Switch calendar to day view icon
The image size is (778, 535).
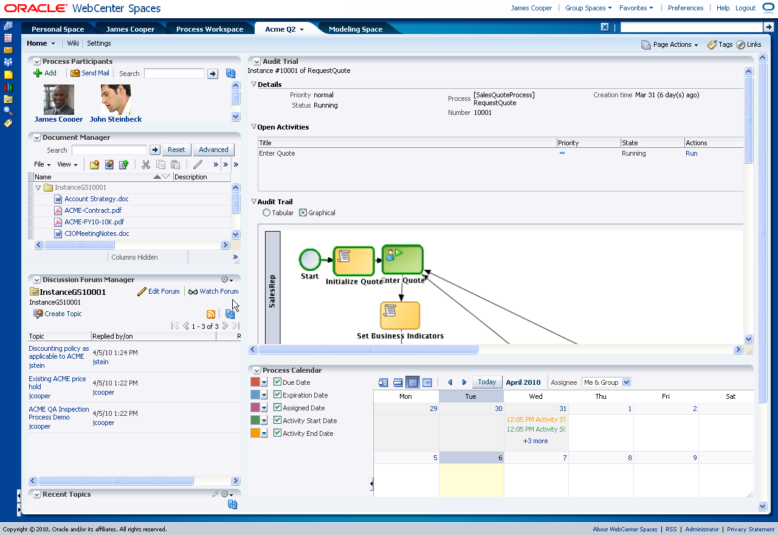point(383,382)
